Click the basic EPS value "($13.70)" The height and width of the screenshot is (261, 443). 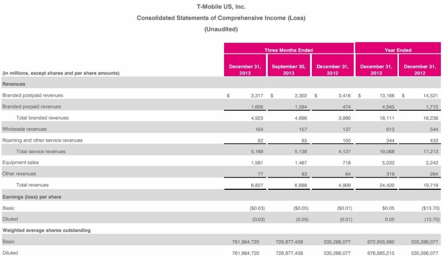[430, 208]
